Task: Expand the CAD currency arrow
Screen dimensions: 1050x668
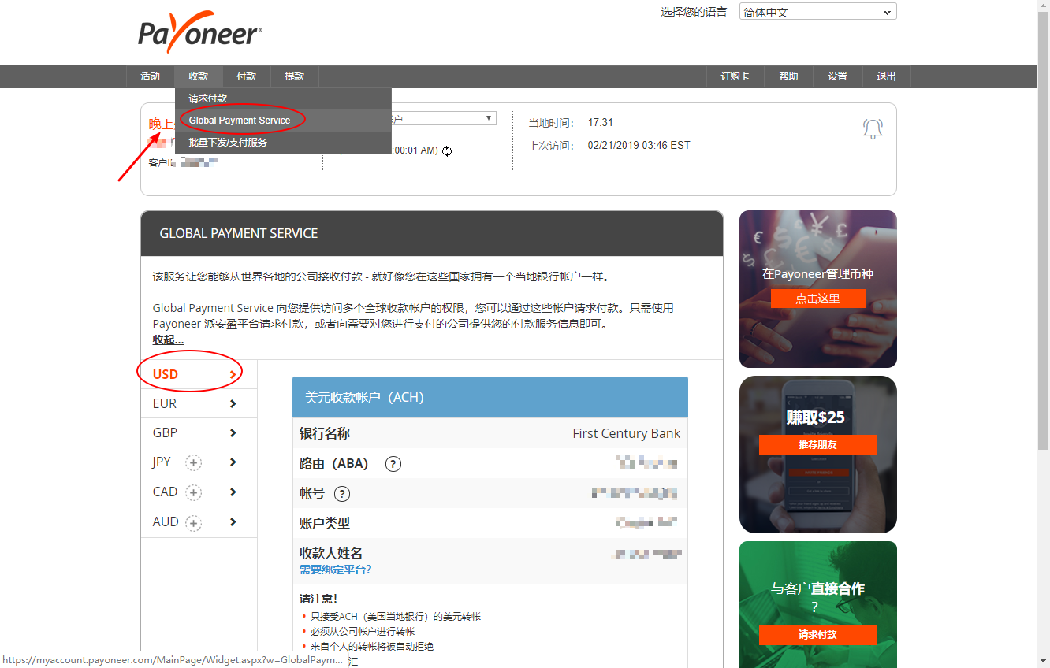Action: pyautogui.click(x=233, y=492)
